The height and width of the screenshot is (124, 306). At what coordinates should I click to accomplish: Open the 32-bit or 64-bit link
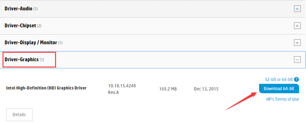click(x=279, y=79)
